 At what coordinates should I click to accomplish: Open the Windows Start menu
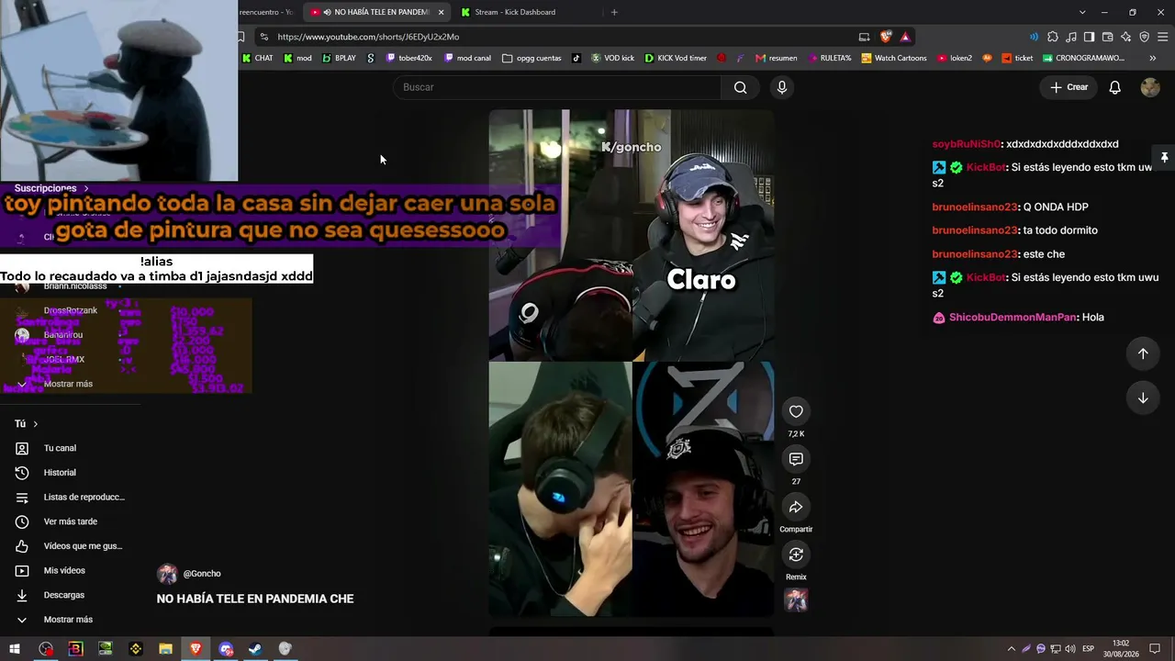[x=15, y=649]
